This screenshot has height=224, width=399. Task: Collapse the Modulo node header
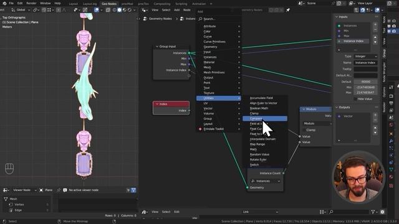pos(304,109)
